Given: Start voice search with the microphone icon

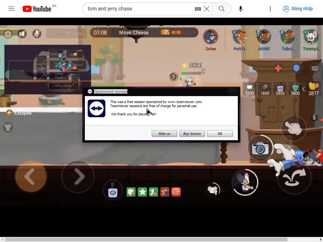Looking at the screenshot, I should pyautogui.click(x=240, y=9).
